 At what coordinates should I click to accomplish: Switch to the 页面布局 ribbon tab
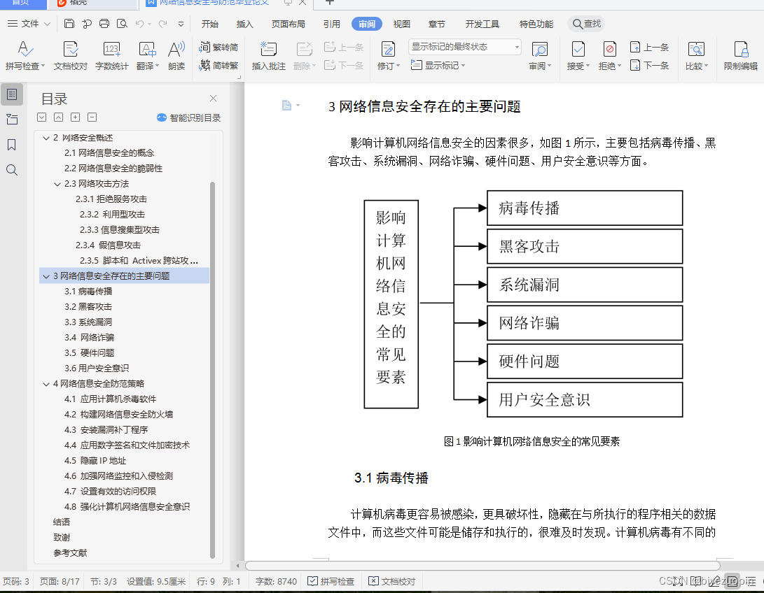(x=289, y=23)
